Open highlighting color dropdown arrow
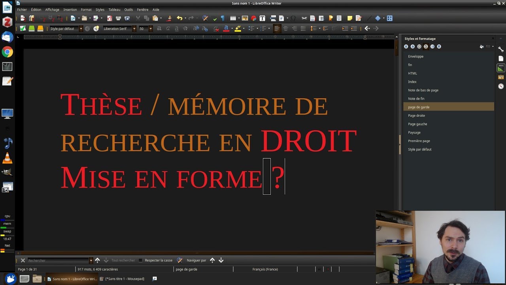 [x=244, y=28]
